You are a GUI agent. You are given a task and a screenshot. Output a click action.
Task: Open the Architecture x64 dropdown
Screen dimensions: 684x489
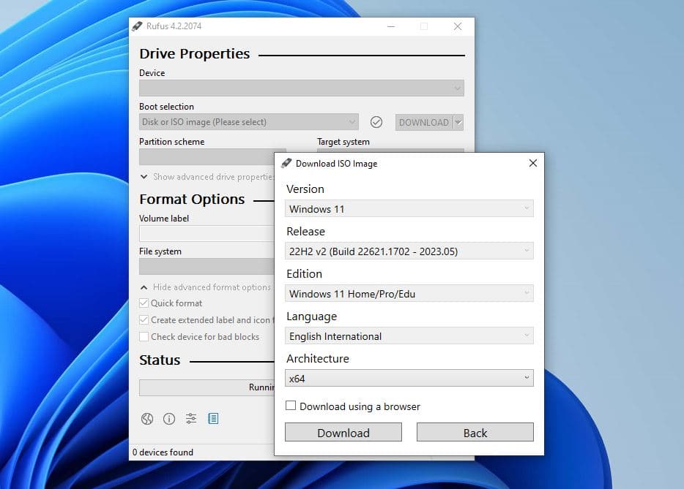[x=409, y=379]
